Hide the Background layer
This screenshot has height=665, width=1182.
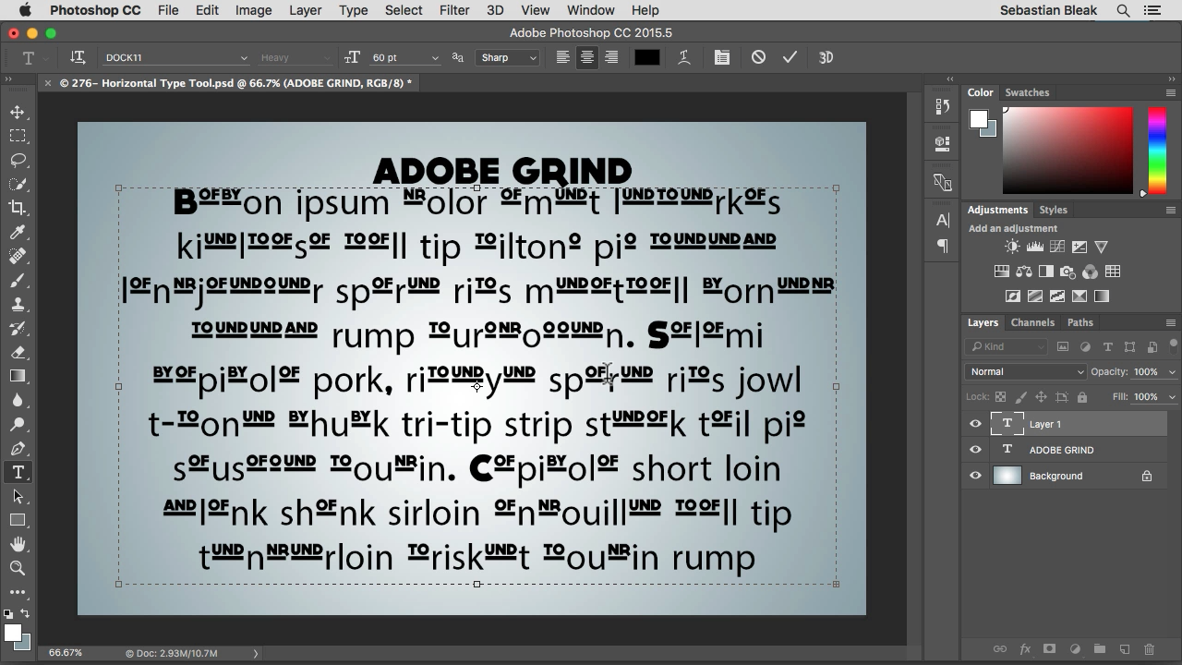975,476
